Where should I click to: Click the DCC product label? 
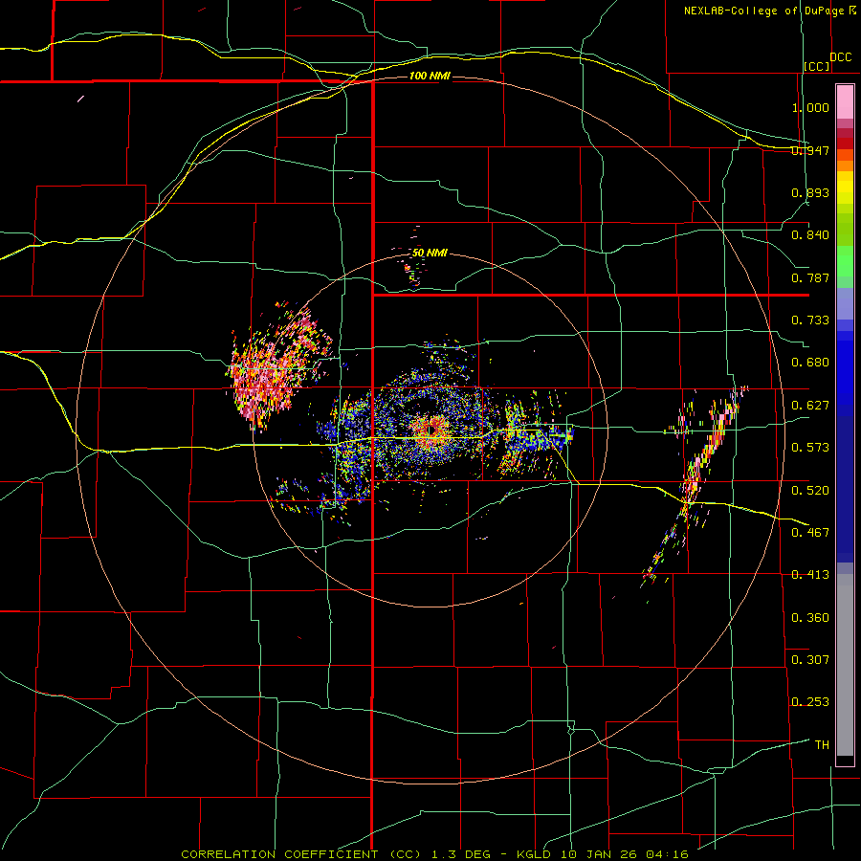(840, 57)
